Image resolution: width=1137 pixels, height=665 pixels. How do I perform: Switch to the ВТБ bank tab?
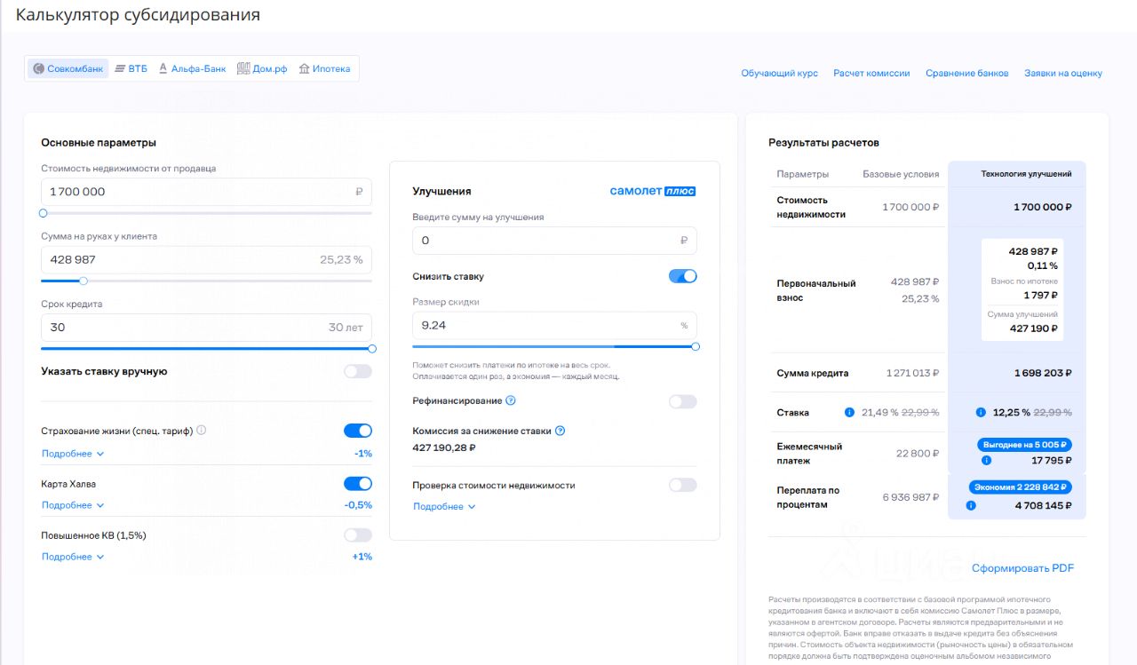pyautogui.click(x=131, y=68)
